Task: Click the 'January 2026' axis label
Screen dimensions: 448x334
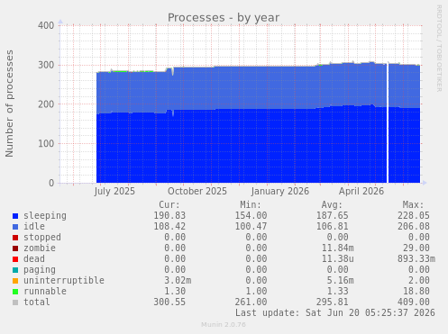Action: [x=280, y=191]
